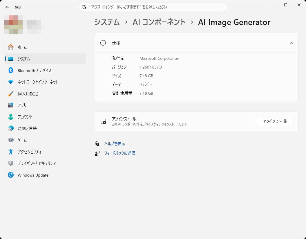306x239 pixels.
Task: Navigate to AI コンポーネント breadcrumb
Action: coord(159,22)
